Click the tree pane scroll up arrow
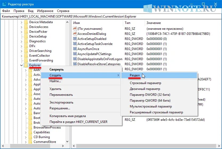This screenshot has height=149, width=222. (x=67, y=22)
